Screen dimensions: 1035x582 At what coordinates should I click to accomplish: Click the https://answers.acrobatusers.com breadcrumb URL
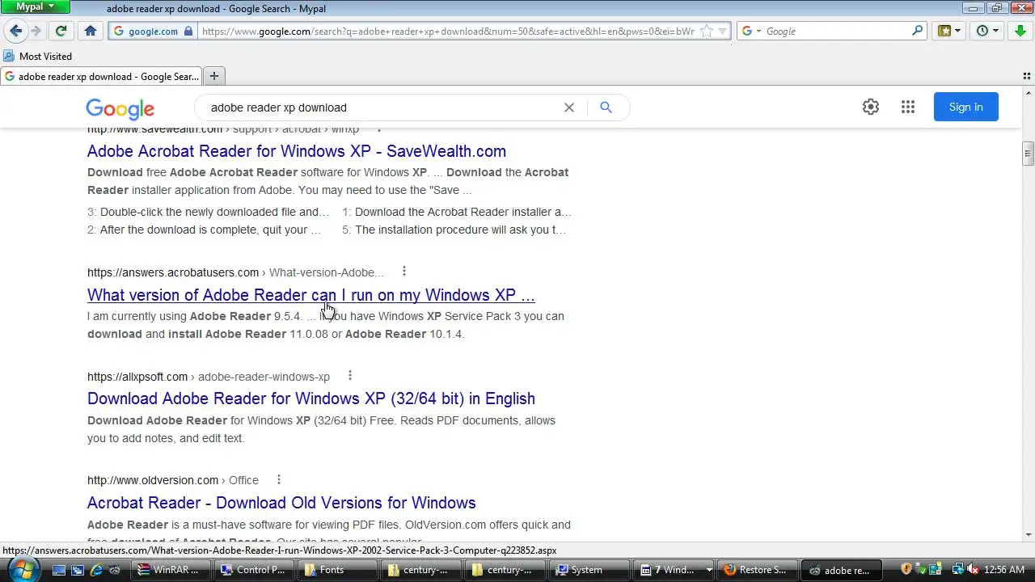[x=173, y=272]
